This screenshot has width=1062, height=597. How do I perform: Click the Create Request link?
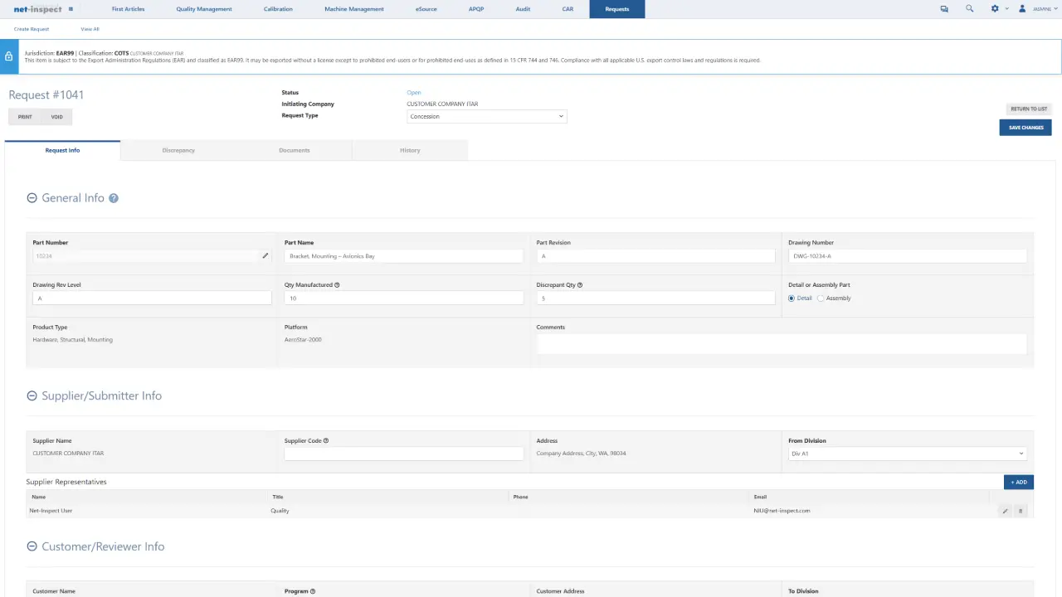pos(31,28)
